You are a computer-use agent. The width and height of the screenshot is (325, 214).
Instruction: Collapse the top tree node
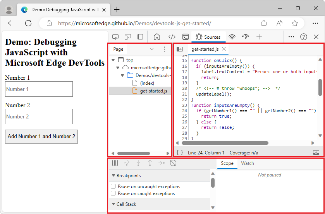pos(113,60)
